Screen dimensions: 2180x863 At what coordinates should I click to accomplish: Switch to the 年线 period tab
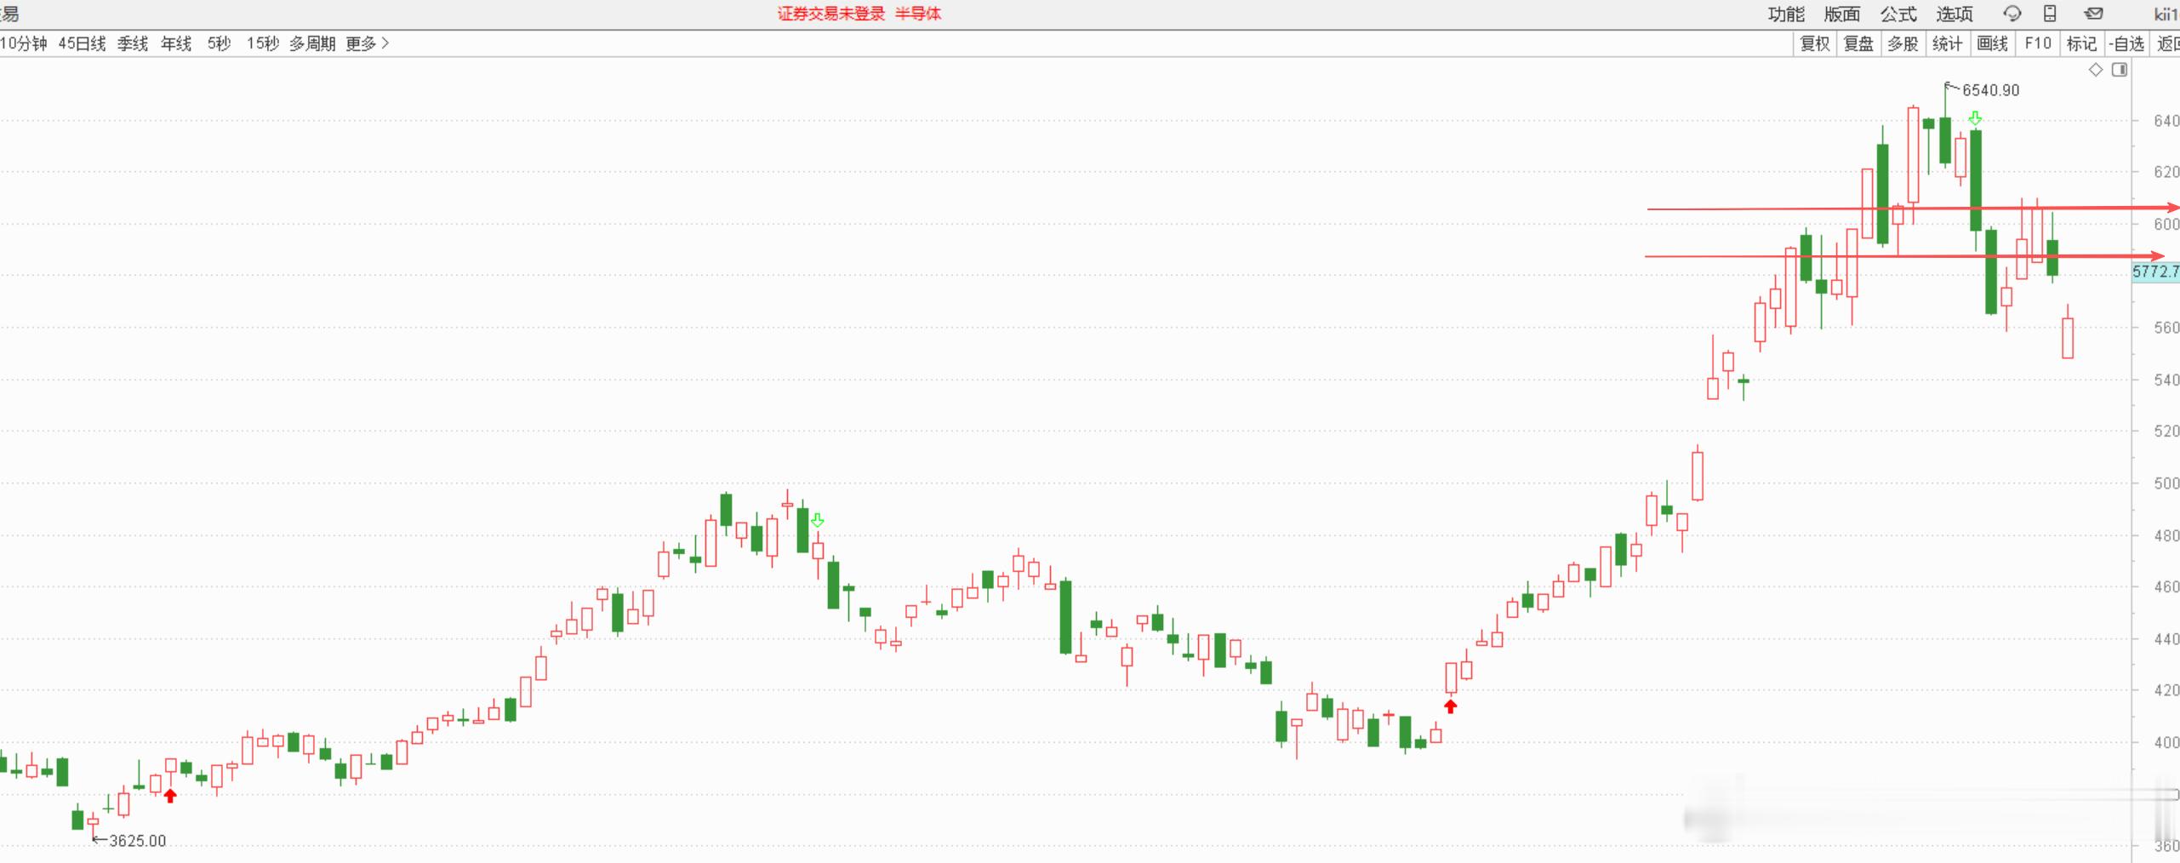pyautogui.click(x=176, y=43)
